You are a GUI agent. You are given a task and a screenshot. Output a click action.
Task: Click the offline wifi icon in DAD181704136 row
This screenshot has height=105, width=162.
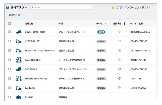click(x=119, y=60)
